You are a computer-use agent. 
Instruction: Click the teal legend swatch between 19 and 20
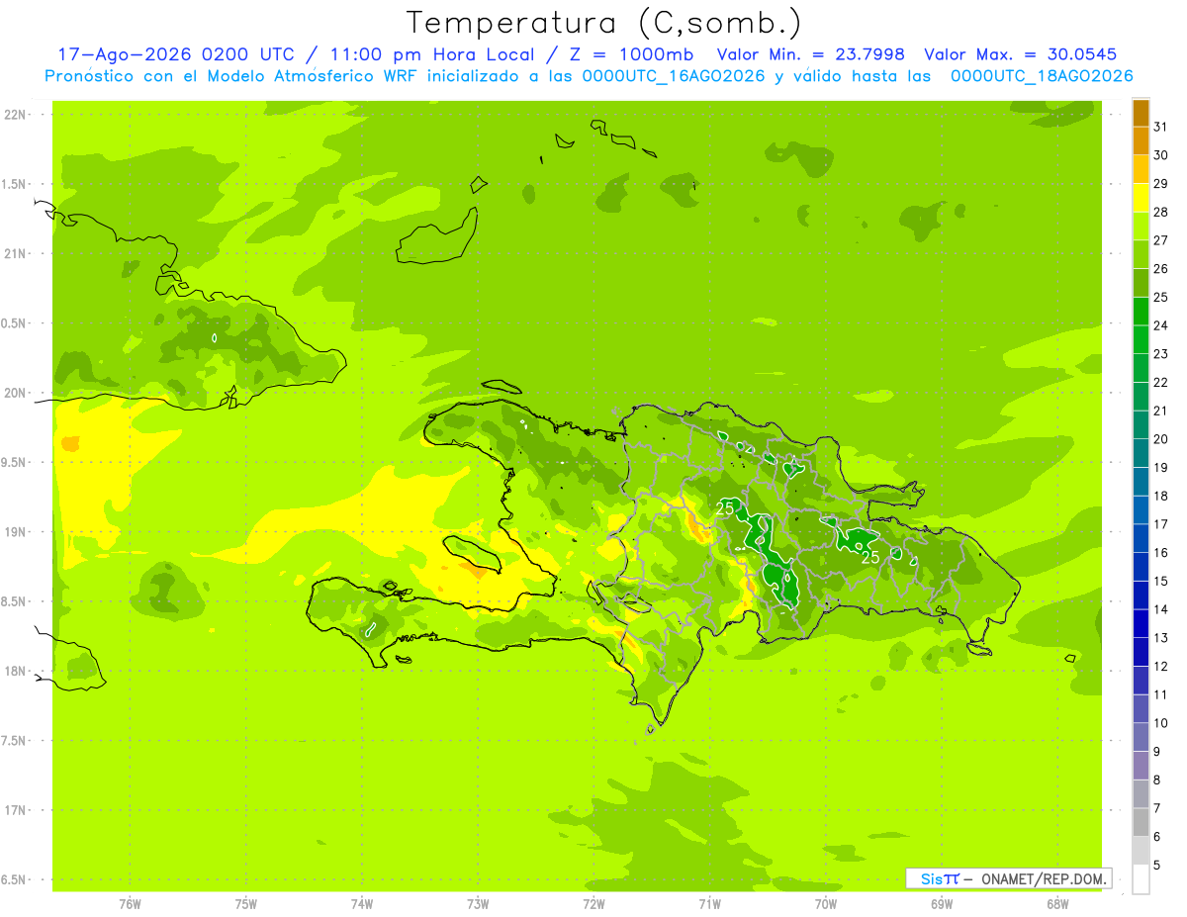(x=1141, y=453)
